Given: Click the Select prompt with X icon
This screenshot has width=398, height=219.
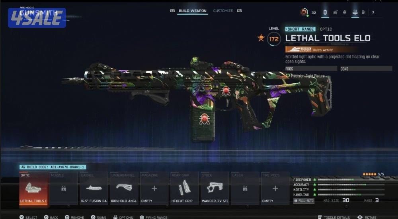Looking at the screenshot, I should tap(28, 217).
